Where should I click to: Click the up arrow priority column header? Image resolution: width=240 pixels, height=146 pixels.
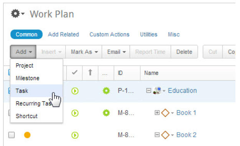click(x=90, y=72)
